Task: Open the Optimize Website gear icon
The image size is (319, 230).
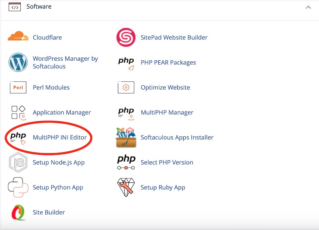Action: [126, 87]
